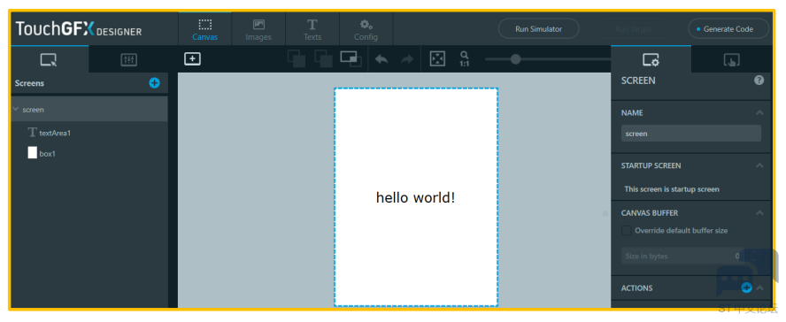Click the Screens panel heading
This screenshot has height=322, width=786.
coord(29,83)
